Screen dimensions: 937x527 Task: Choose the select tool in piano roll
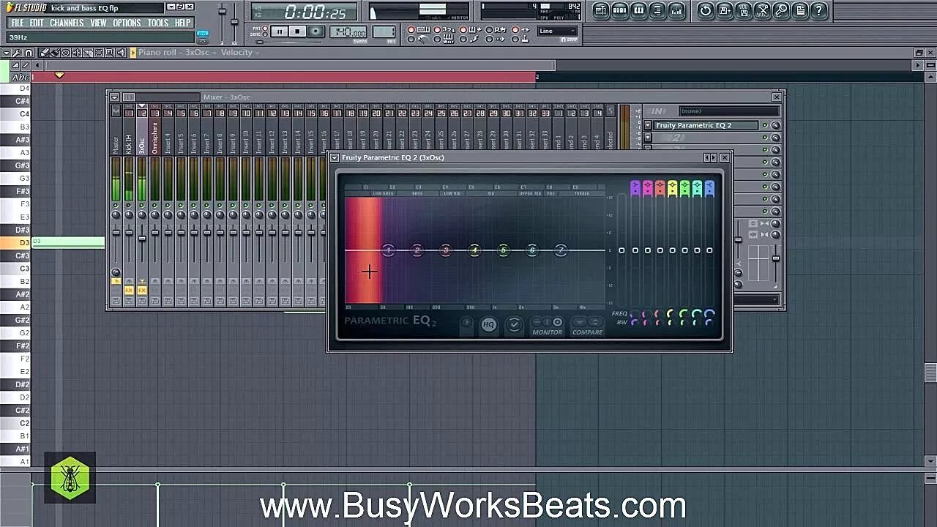(99, 53)
